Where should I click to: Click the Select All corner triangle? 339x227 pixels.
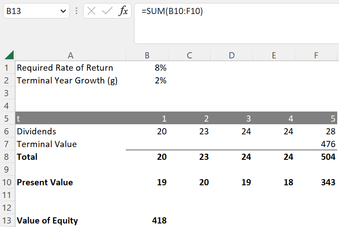pyautogui.click(x=9, y=55)
